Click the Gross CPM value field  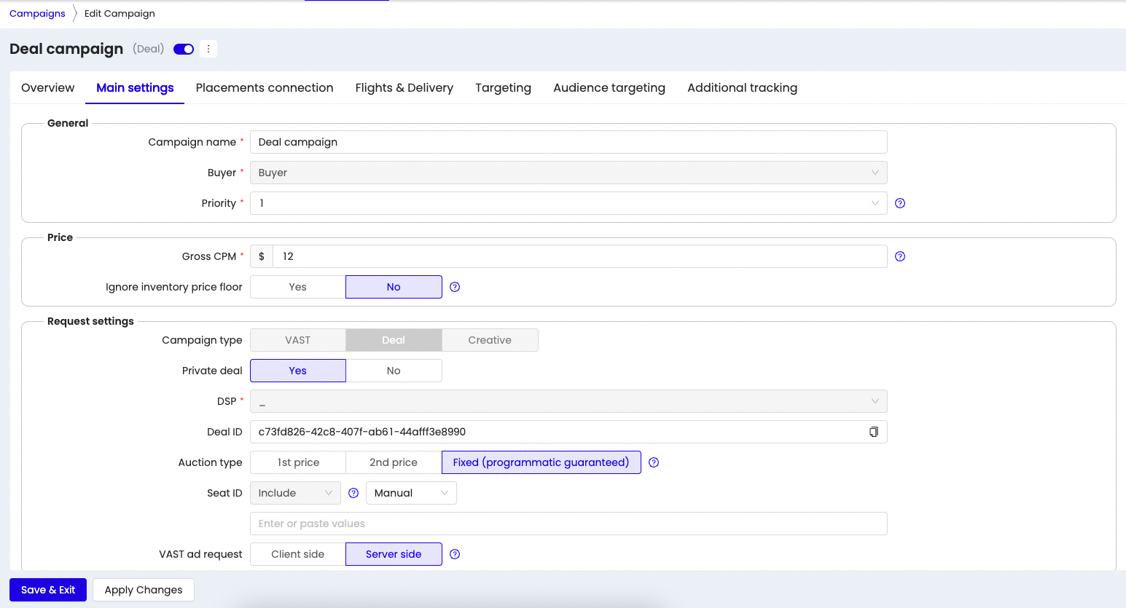pyautogui.click(x=579, y=256)
